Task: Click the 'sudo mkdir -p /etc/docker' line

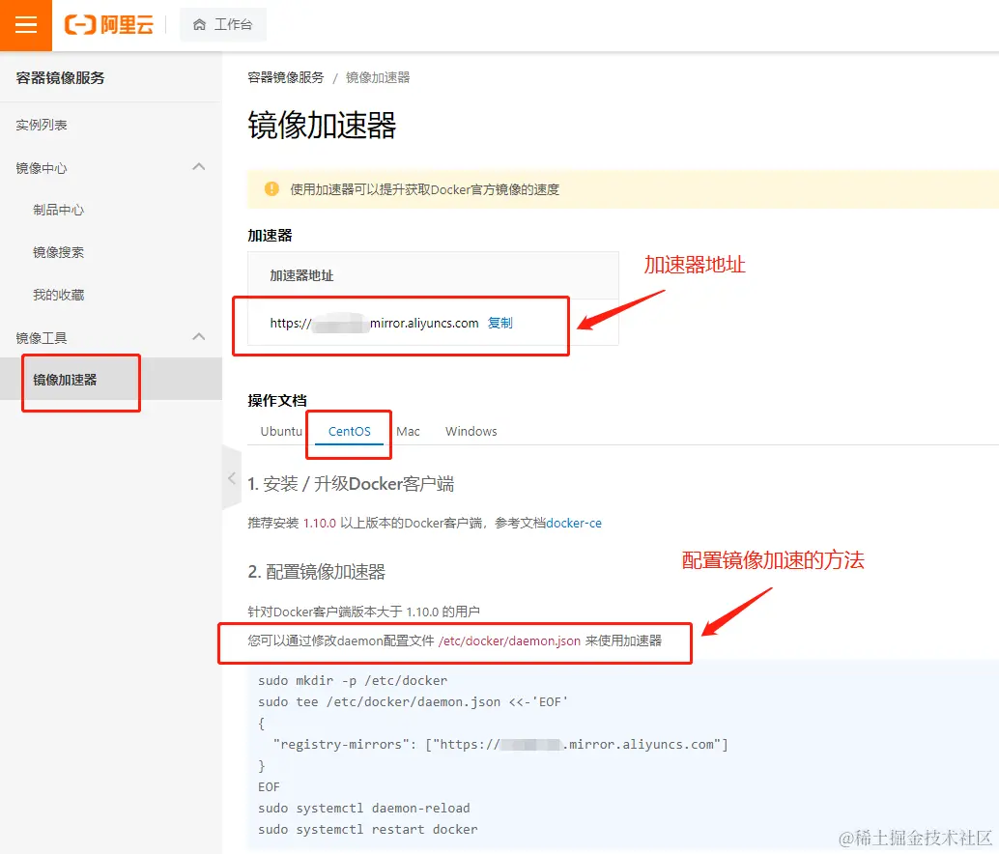Action: (353, 681)
